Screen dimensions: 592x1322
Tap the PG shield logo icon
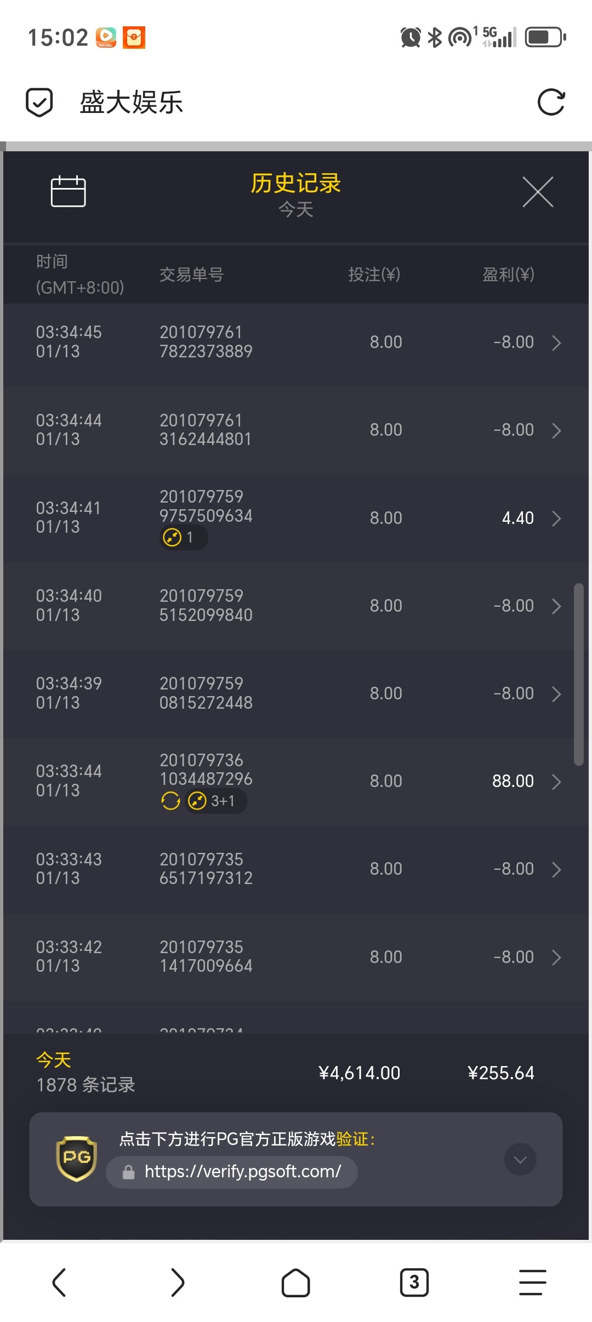77,1158
